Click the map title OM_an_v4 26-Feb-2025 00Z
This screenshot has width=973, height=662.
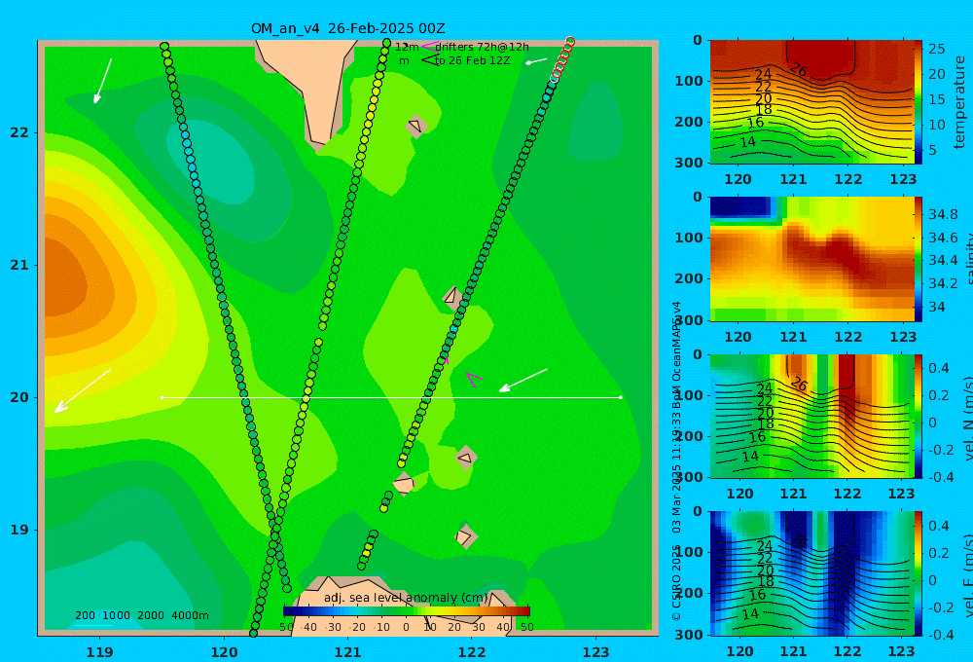[347, 28]
